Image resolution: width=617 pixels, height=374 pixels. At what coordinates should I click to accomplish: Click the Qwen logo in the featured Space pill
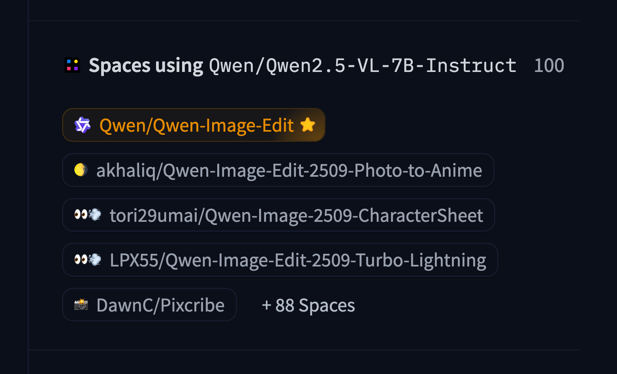[83, 125]
